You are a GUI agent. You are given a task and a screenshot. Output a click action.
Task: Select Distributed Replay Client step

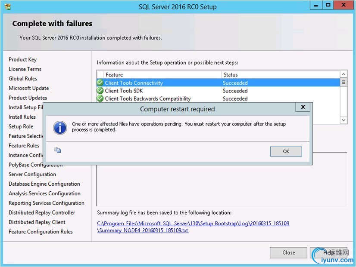point(37,222)
